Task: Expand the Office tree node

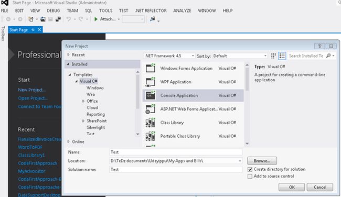Action: click(83, 101)
